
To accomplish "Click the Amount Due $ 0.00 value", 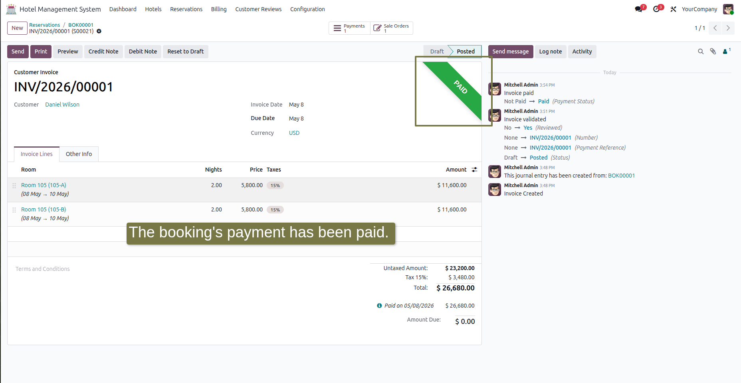I will [x=465, y=322].
